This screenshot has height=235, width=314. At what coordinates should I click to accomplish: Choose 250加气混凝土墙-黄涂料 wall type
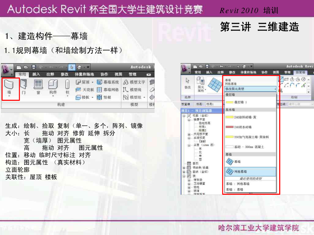[x=250, y=137]
